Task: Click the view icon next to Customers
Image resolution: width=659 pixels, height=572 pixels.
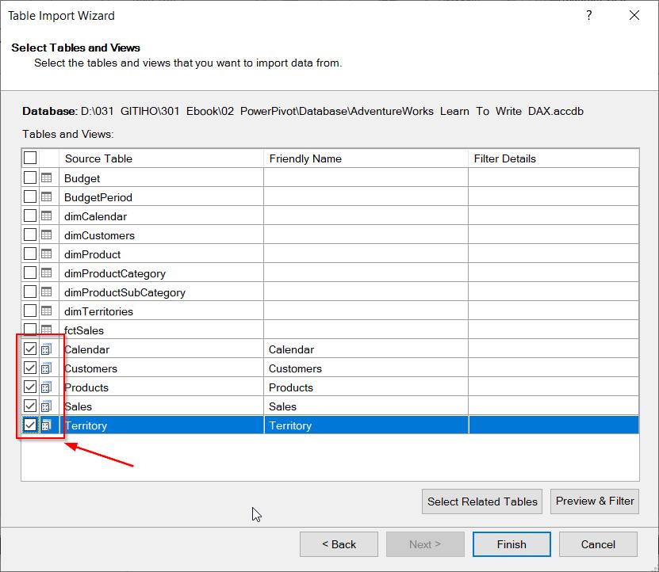Action: [x=47, y=368]
